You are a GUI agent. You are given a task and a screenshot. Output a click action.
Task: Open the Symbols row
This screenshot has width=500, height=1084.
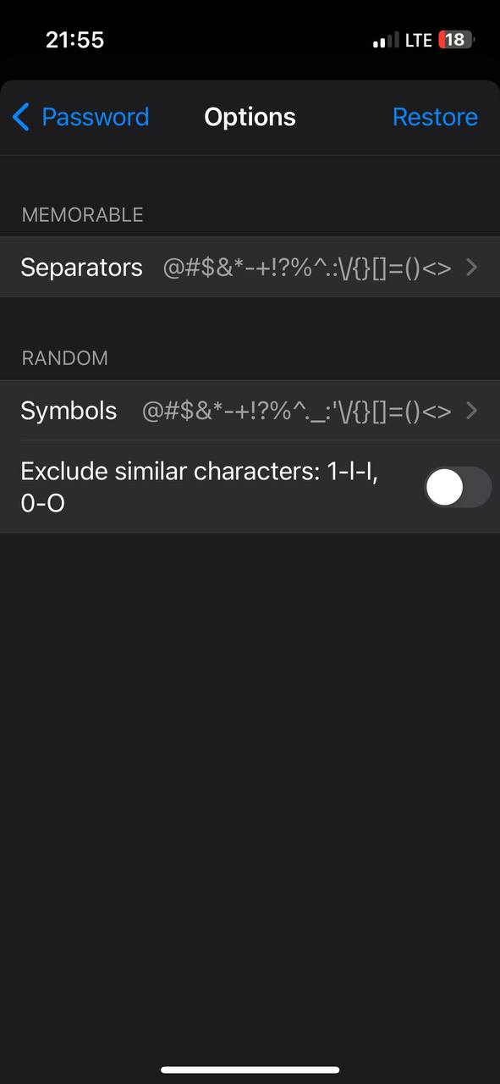(250, 411)
